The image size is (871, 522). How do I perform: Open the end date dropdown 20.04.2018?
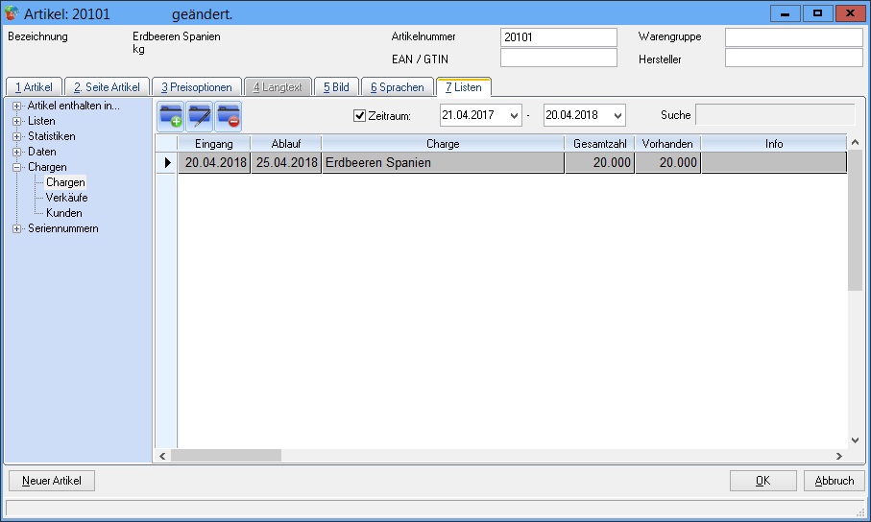(616, 116)
